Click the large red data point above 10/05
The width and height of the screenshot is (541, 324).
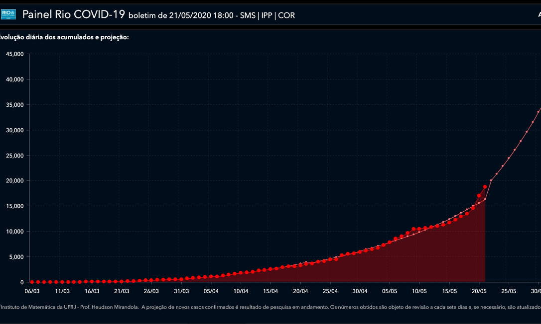pos(419,229)
